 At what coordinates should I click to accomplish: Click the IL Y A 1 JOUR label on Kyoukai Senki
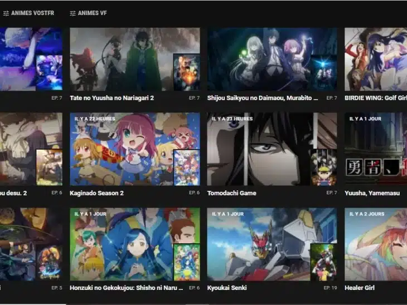(x=228, y=214)
